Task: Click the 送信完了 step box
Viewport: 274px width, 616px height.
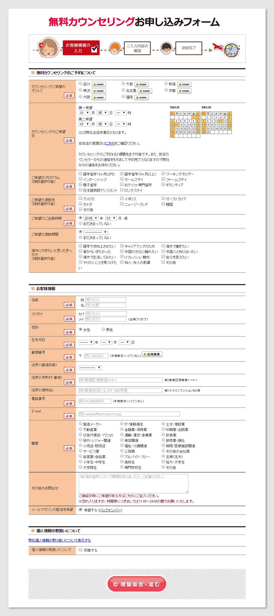Action: click(189, 48)
